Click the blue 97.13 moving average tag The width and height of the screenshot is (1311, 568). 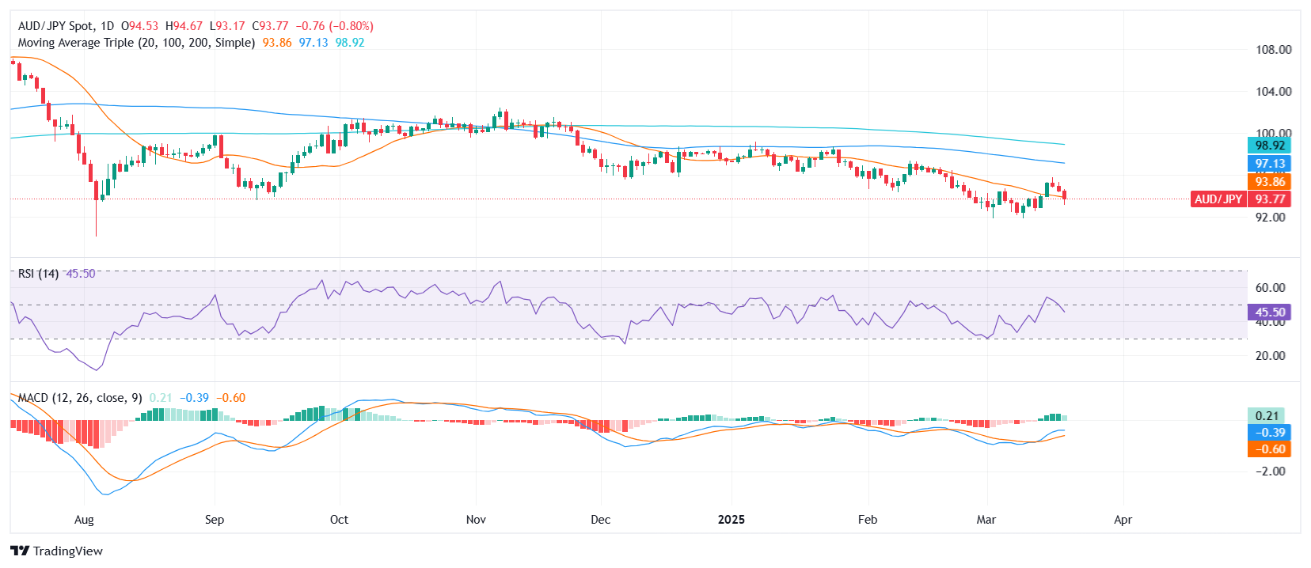1270,164
